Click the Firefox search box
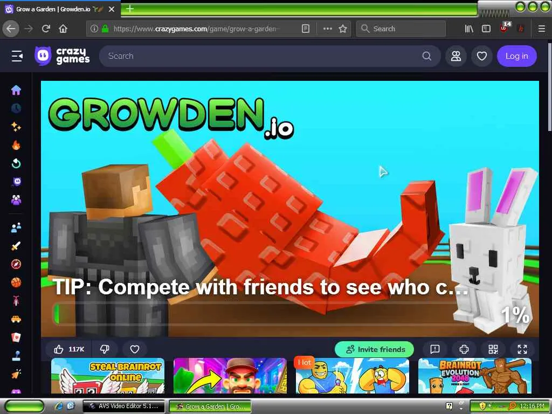 401,29
